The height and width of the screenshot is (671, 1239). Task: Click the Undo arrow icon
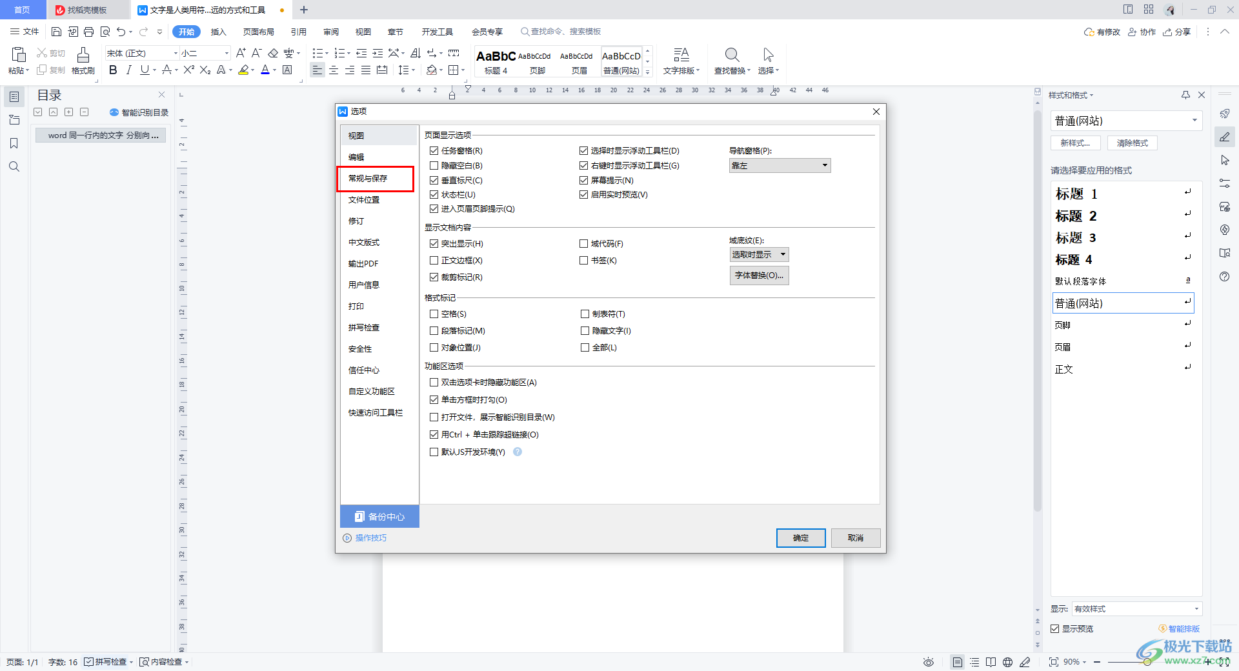pos(121,32)
